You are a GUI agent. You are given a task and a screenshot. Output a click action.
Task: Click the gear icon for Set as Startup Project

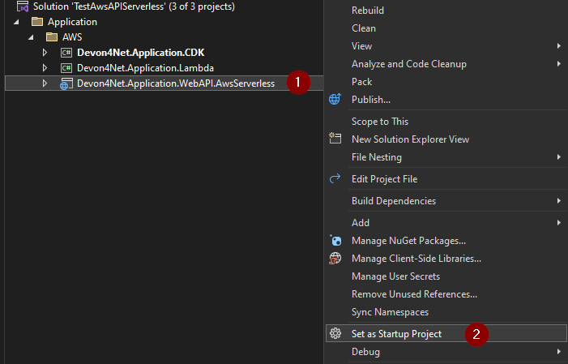[x=335, y=333]
